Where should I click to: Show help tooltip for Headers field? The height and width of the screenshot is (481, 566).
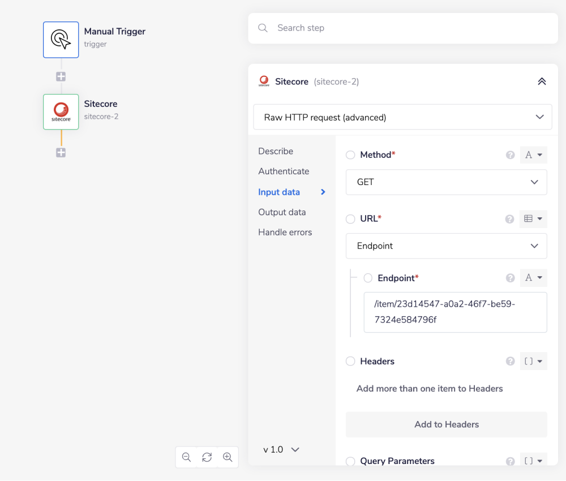point(510,362)
